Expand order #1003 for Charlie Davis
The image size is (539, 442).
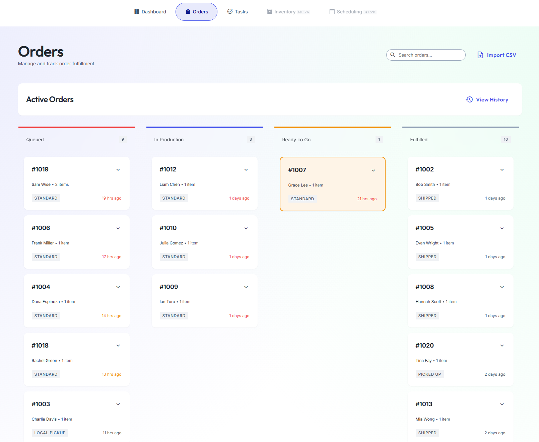click(118, 404)
